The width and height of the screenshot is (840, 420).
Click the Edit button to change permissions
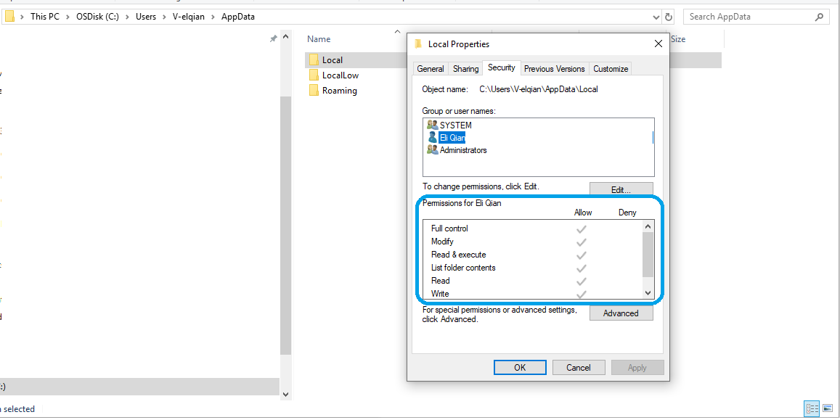[x=621, y=189]
